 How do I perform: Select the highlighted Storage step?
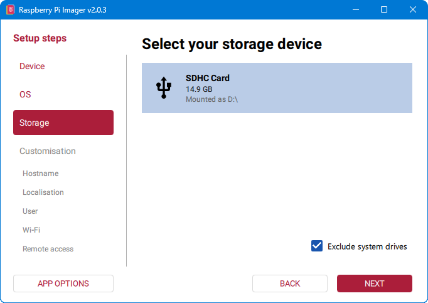tap(63, 123)
